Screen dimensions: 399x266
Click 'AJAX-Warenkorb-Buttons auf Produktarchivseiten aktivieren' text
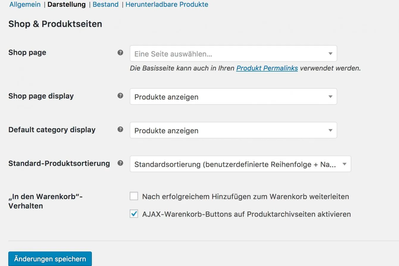point(246,214)
